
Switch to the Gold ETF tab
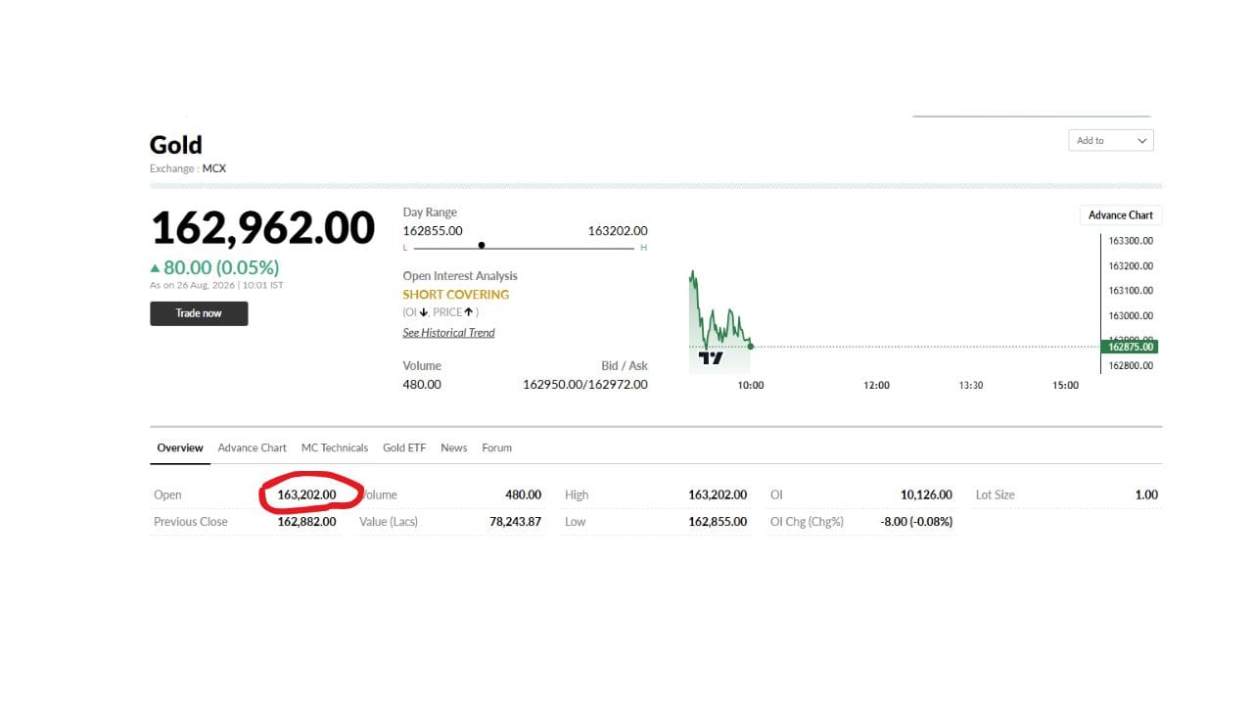(404, 447)
